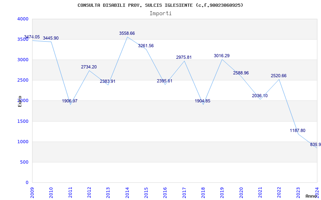
Task: Click the 2734.20 value label
Action: [89, 67]
